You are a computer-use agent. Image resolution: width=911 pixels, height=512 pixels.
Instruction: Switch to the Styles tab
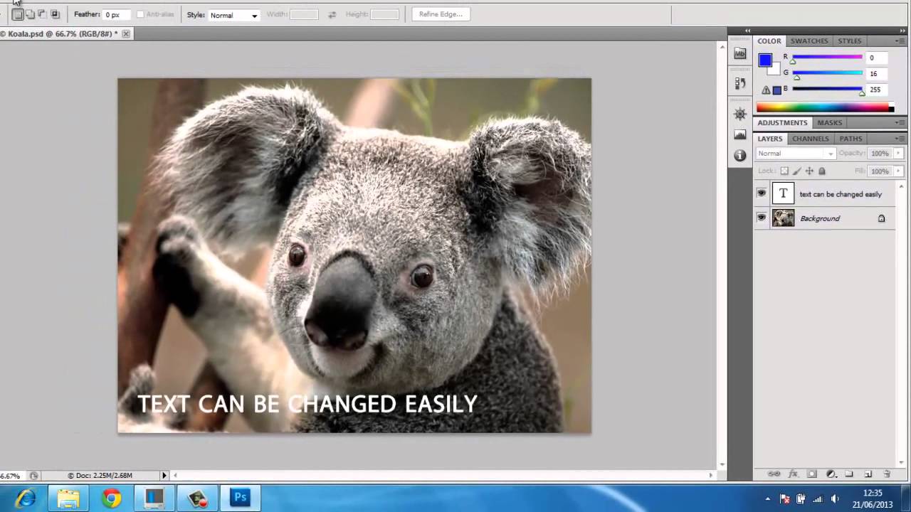[850, 41]
